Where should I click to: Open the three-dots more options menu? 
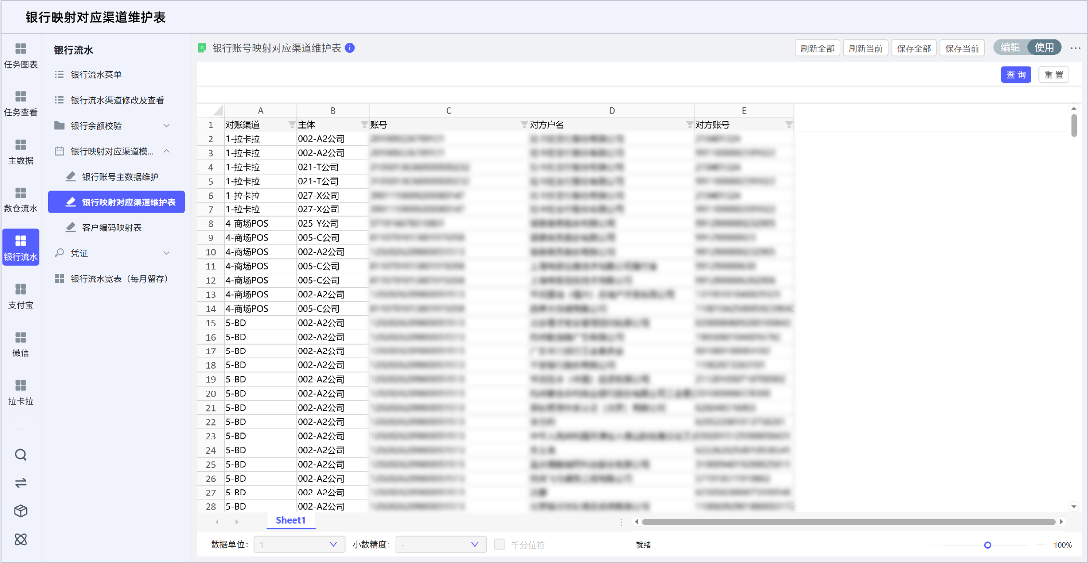click(x=1075, y=48)
